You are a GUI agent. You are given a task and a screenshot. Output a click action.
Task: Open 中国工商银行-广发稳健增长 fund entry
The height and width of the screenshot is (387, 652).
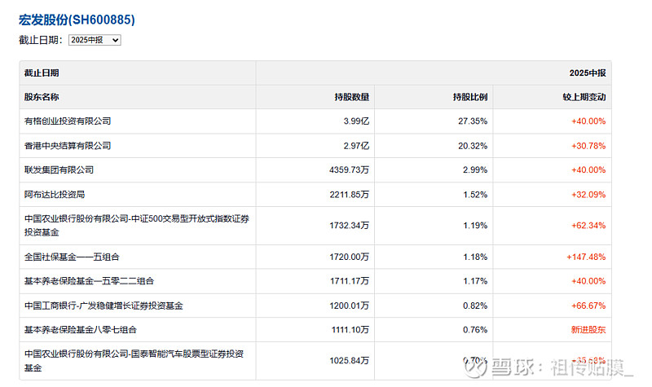pyautogui.click(x=104, y=306)
